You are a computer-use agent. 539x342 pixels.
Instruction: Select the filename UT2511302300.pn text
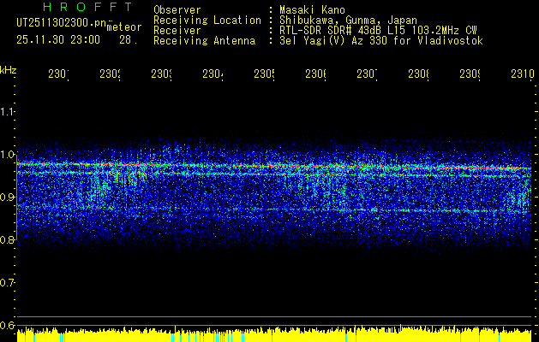click(x=62, y=23)
